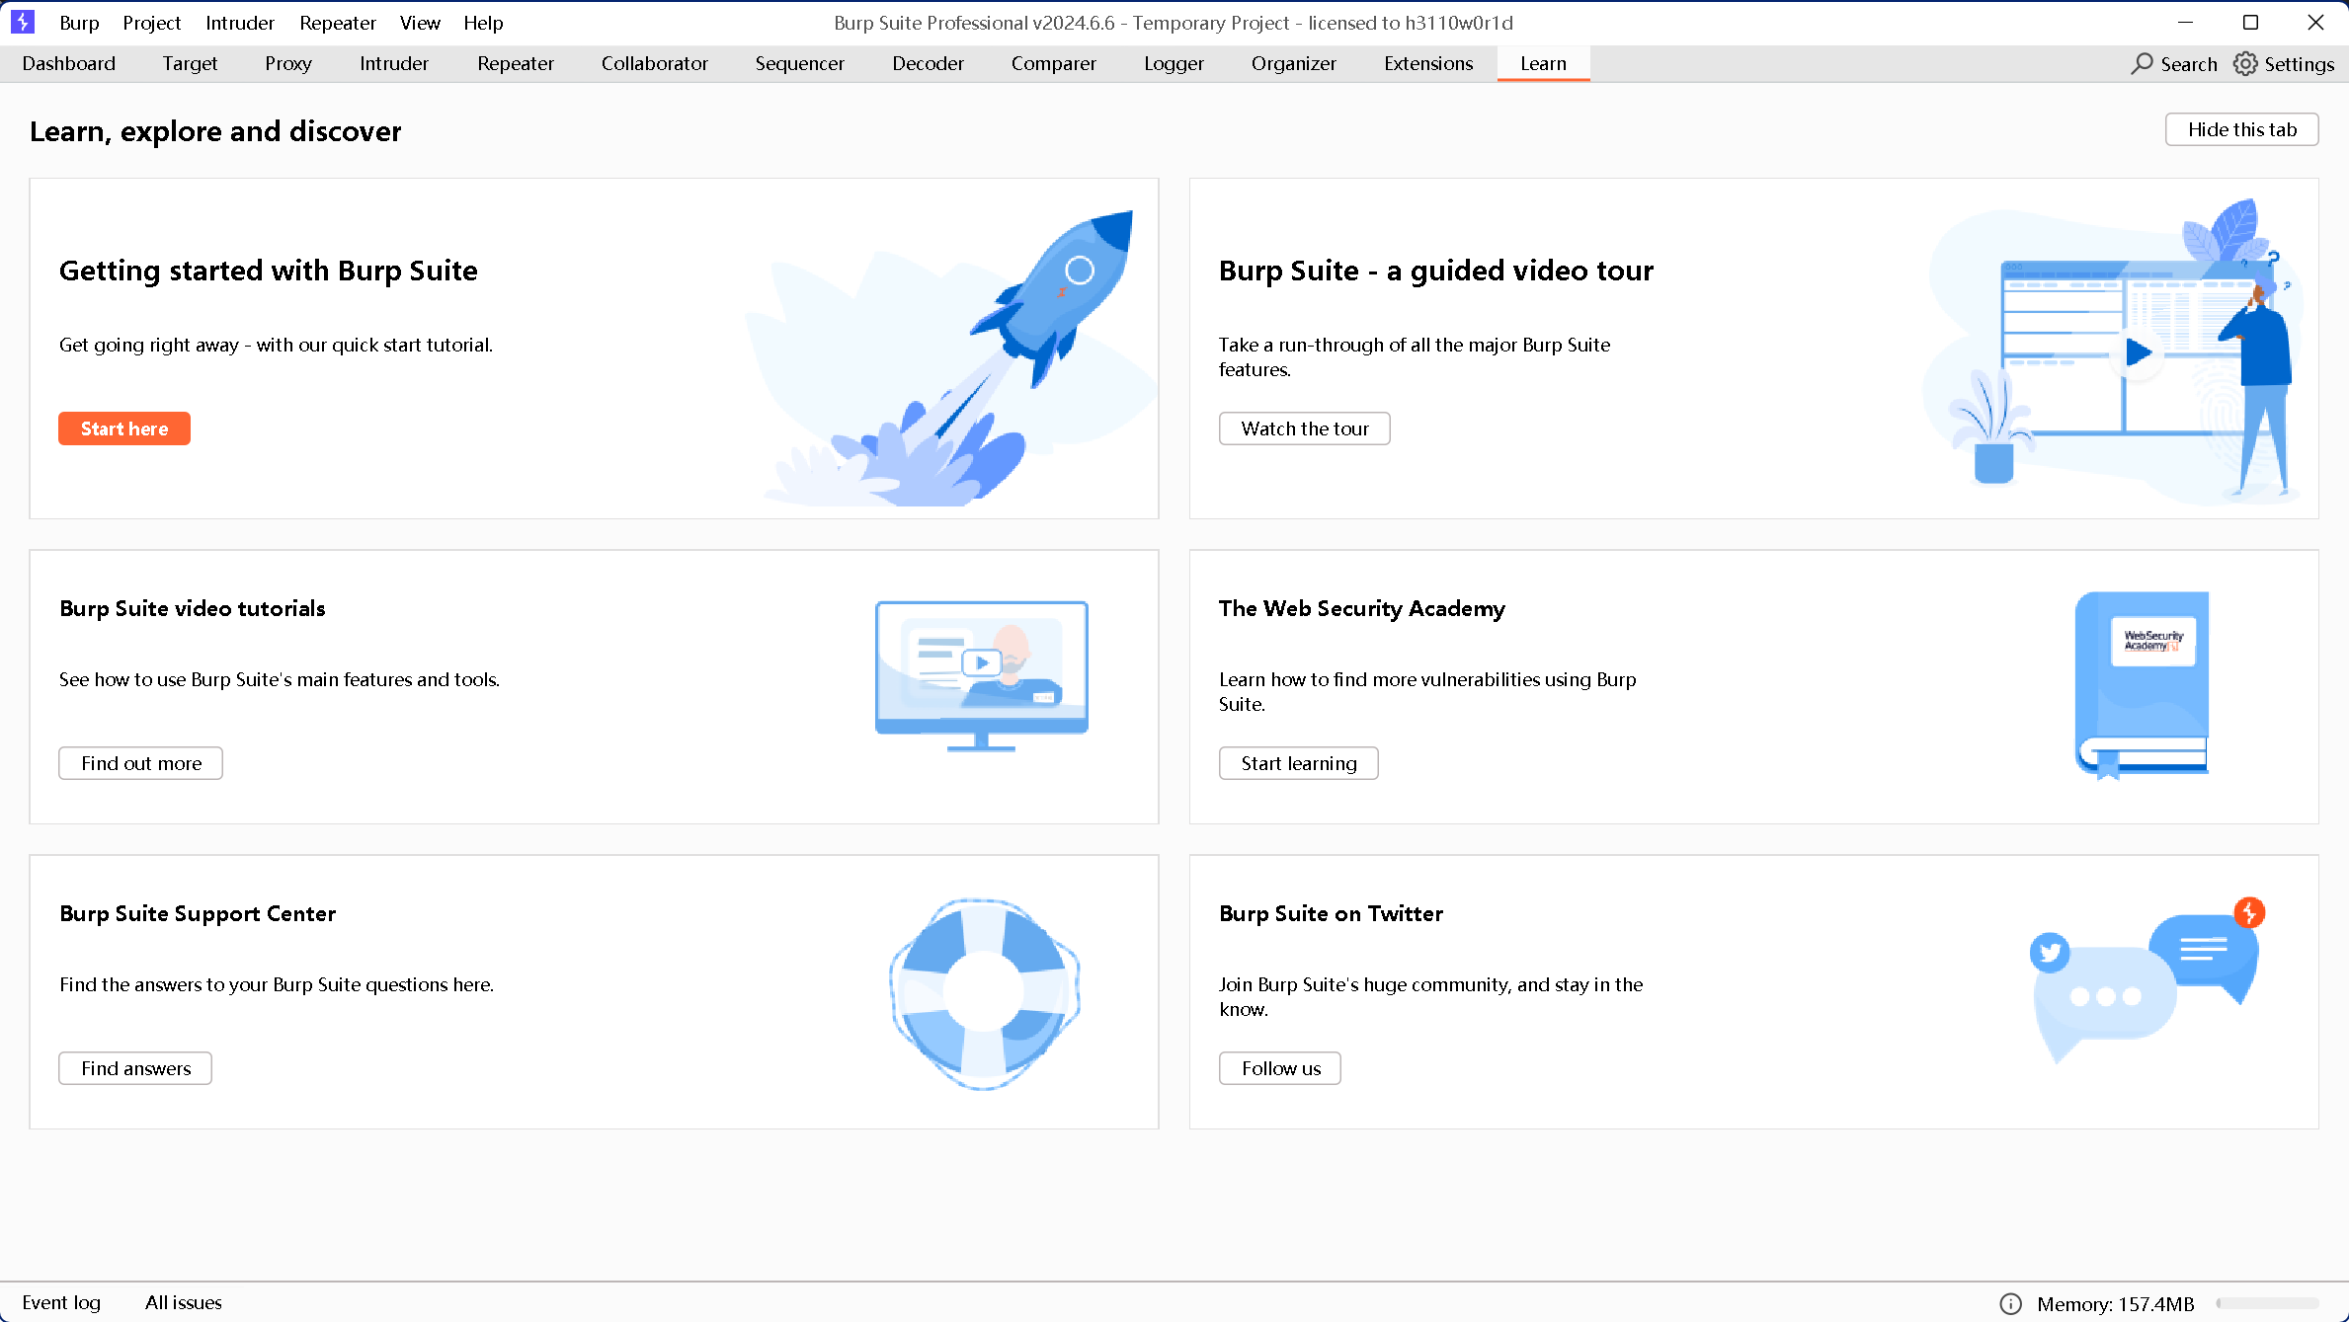
Task: Click the Burp Suite logo icon
Action: (22, 22)
